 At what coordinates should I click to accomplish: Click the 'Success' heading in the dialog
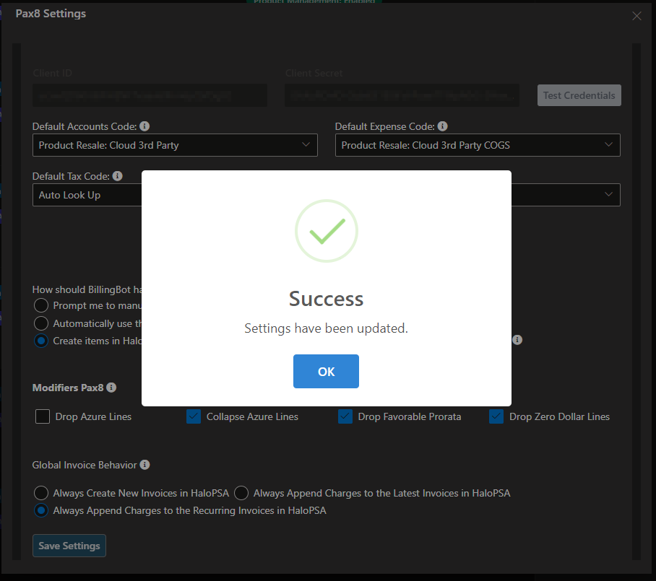(x=326, y=299)
